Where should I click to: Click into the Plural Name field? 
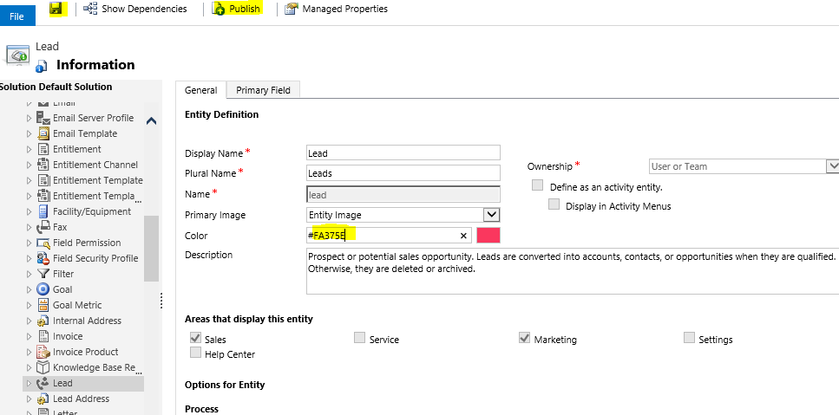coord(403,173)
